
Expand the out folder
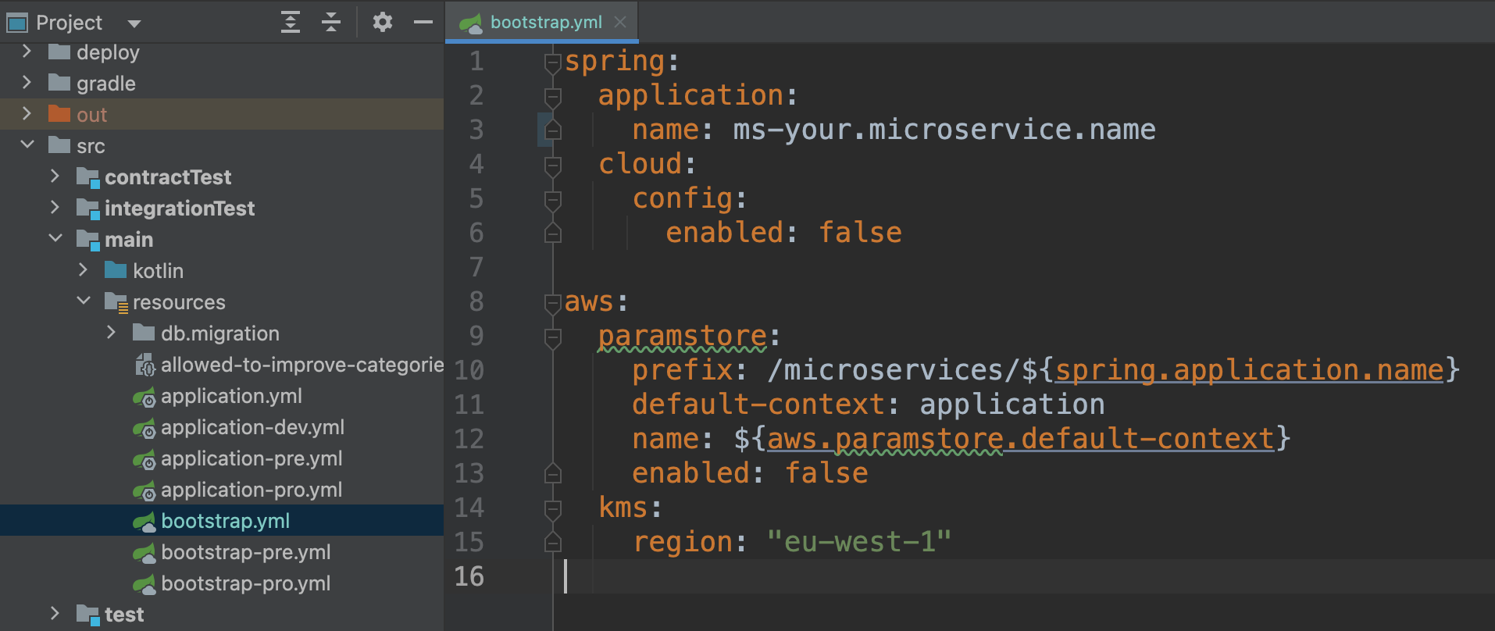point(27,114)
